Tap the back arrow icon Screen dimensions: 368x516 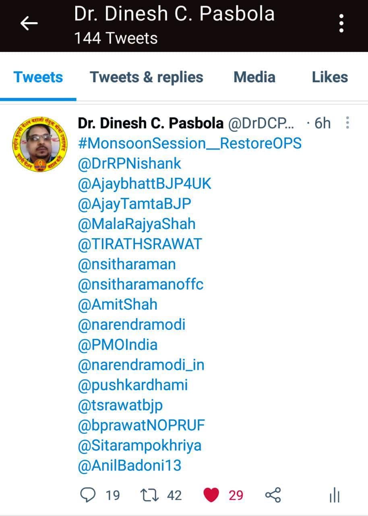coord(29,24)
